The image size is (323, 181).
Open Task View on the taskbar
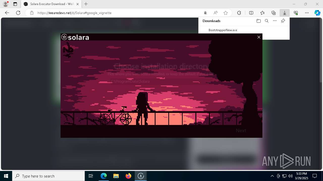coord(91,176)
